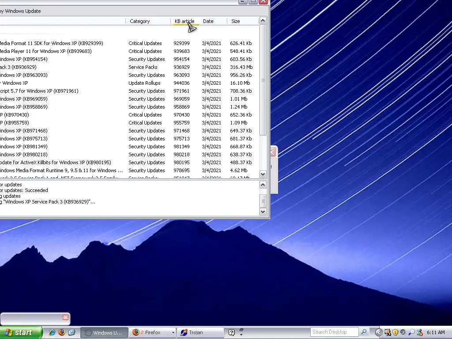Click the Search Desktop input field
Screen dimensions: 452x339
click(335, 332)
